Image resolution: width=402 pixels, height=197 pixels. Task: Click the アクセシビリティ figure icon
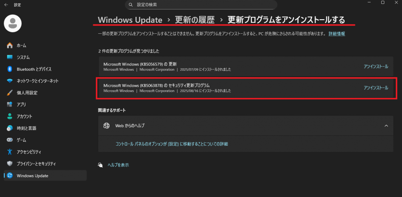pos(10,152)
